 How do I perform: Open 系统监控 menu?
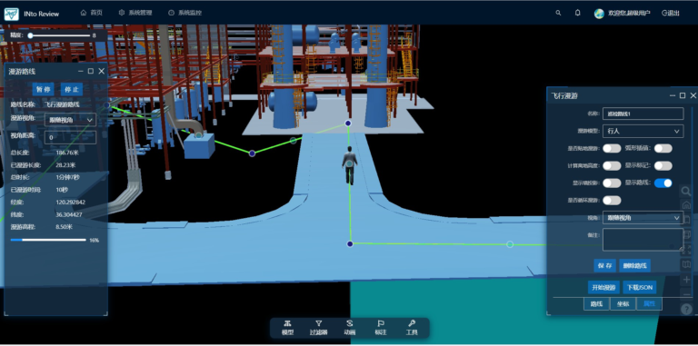(185, 13)
